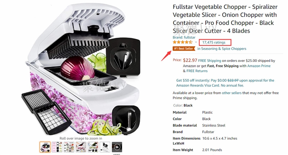The image size is (288, 155).
Task: Expand the star rating dropdown arrow
Action: (196, 42)
